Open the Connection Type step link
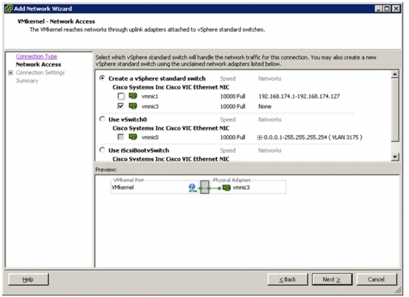This screenshot has height=297, width=409. pyautogui.click(x=37, y=57)
